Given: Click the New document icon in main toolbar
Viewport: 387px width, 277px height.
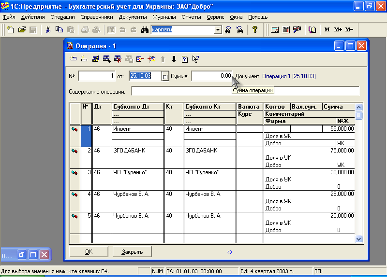Looking at the screenshot, I should coord(10,30).
